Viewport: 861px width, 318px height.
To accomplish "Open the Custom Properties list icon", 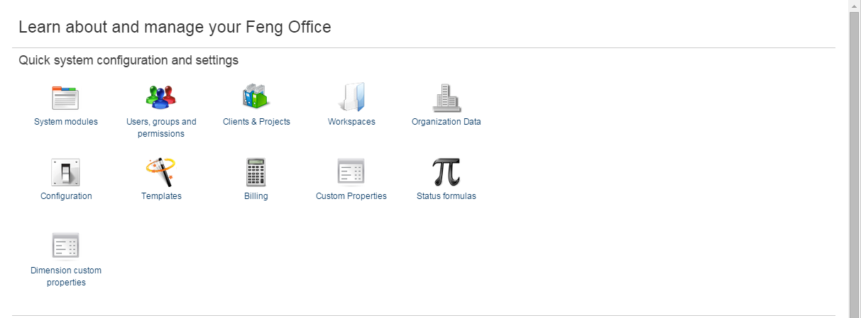I will (351, 172).
